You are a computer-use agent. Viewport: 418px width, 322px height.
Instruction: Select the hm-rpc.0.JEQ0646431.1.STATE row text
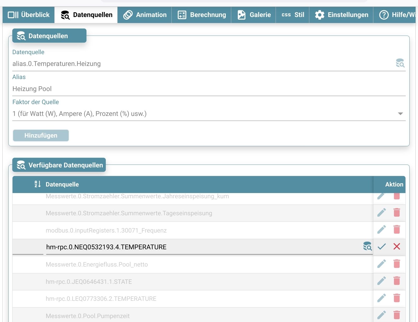(89, 282)
